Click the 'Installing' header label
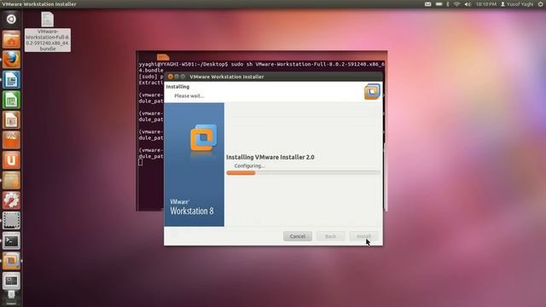The height and width of the screenshot is (307, 546). pos(177,87)
